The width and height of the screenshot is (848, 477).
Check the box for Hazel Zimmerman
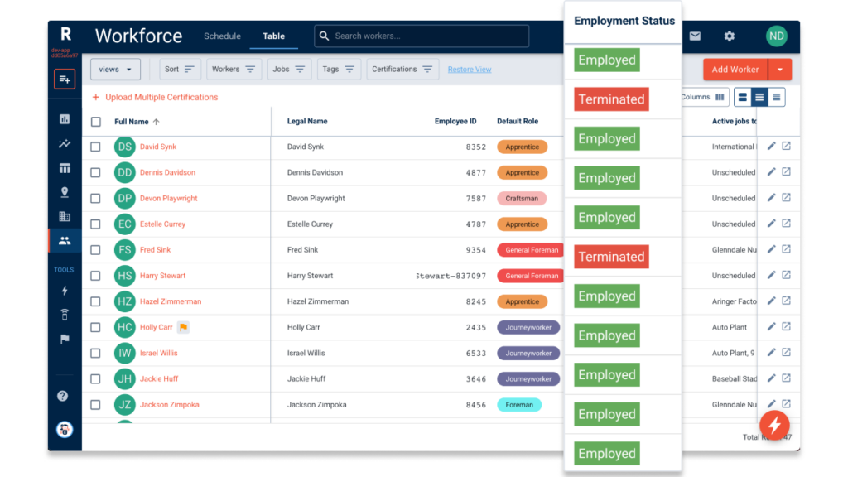pos(96,301)
